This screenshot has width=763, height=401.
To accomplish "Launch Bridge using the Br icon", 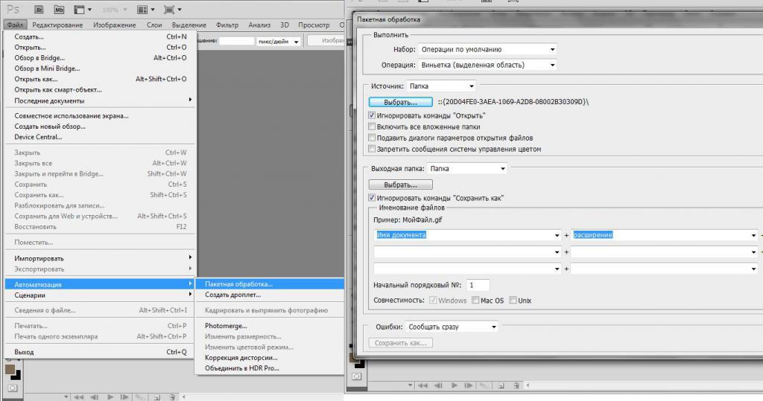I will coord(39,9).
